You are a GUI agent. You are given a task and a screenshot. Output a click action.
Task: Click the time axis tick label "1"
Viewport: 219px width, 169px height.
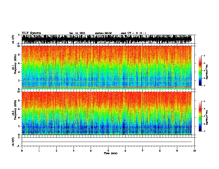click(39, 151)
